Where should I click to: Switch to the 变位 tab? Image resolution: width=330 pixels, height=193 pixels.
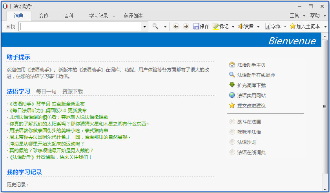[x=44, y=16]
